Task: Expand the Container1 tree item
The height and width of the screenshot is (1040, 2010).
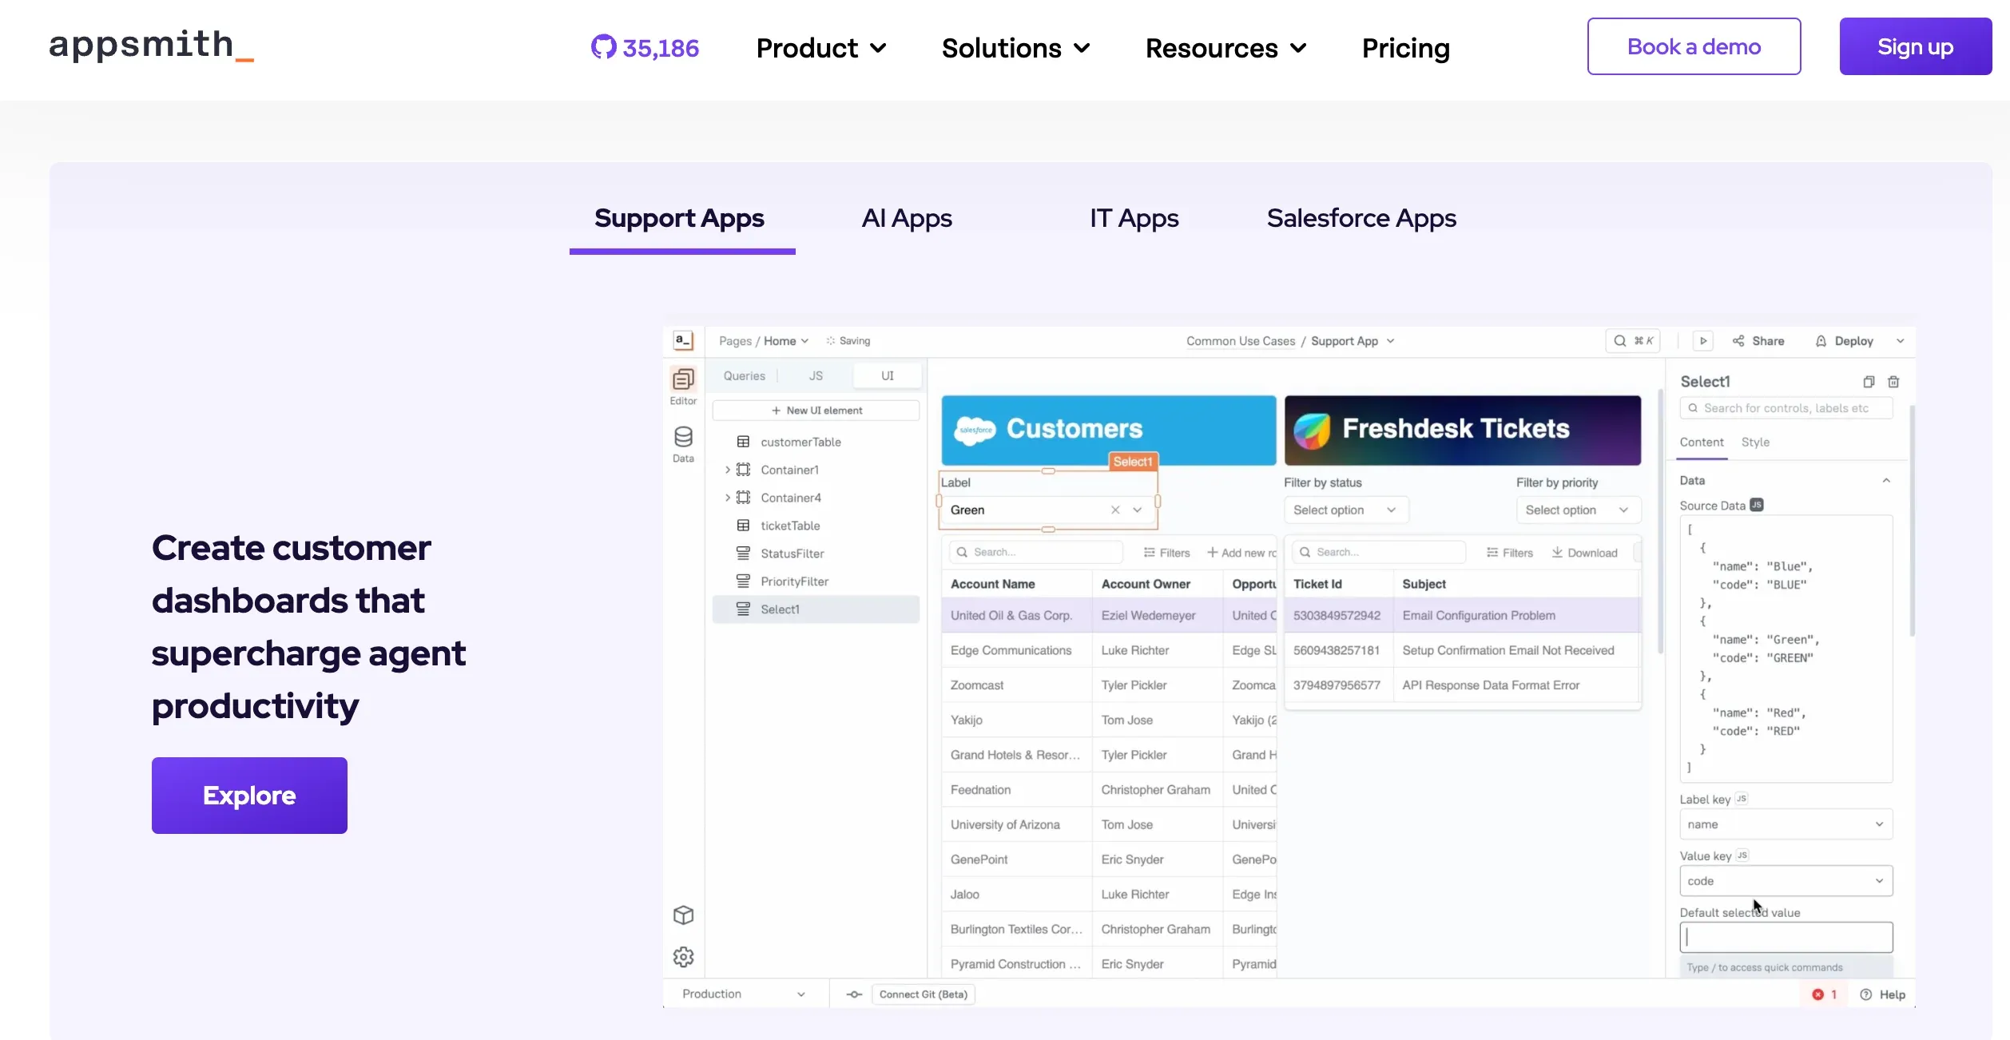Action: tap(727, 470)
